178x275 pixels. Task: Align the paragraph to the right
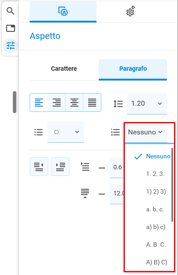click(57, 103)
